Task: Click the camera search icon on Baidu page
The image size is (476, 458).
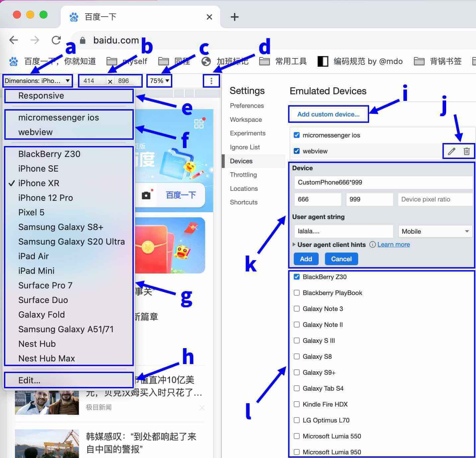Action: [x=146, y=195]
